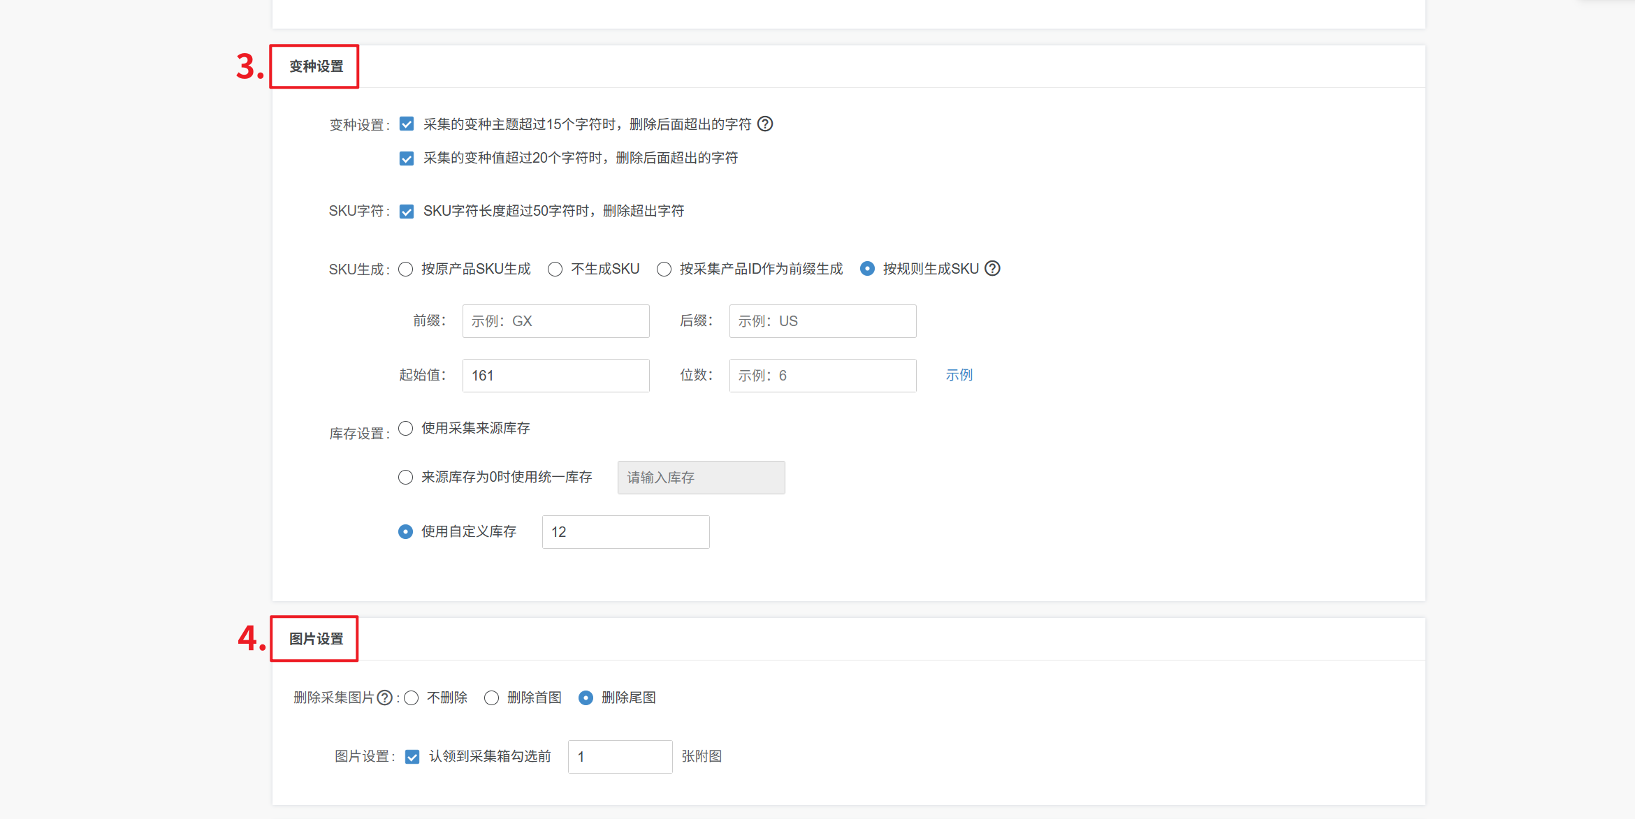The image size is (1635, 819).
Task: Click the 前缀 prefix input field
Action: pos(555,321)
